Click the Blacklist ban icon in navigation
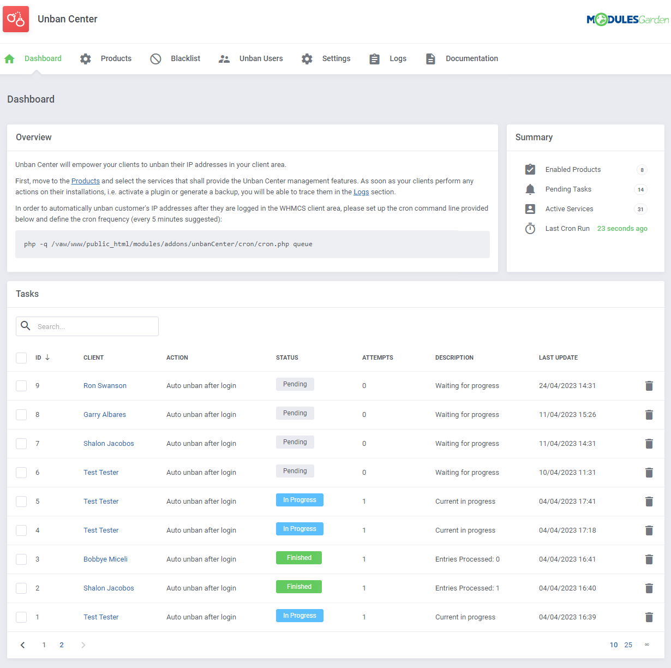Screen dimensions: 671x668 coord(155,59)
